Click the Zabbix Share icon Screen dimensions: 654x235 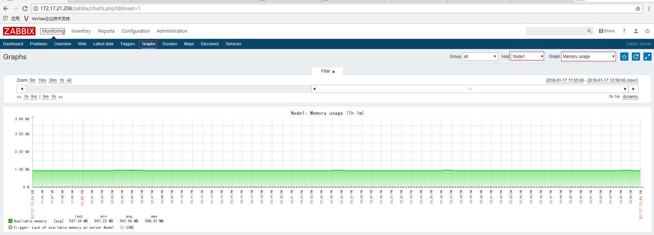(x=607, y=31)
